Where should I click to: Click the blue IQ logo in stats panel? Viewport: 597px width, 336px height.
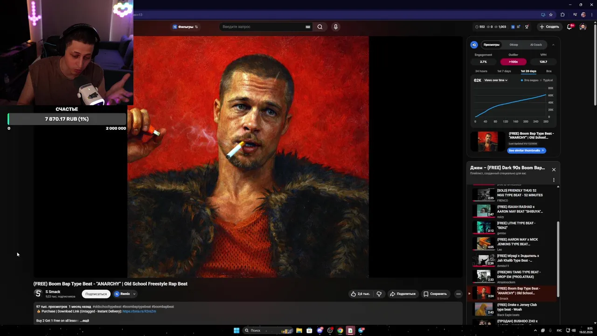pyautogui.click(x=474, y=45)
